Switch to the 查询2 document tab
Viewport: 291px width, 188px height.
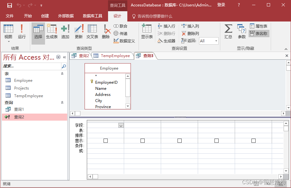coord(80,56)
